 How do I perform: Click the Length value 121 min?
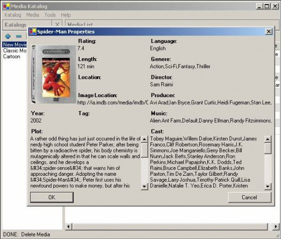pos(86,66)
